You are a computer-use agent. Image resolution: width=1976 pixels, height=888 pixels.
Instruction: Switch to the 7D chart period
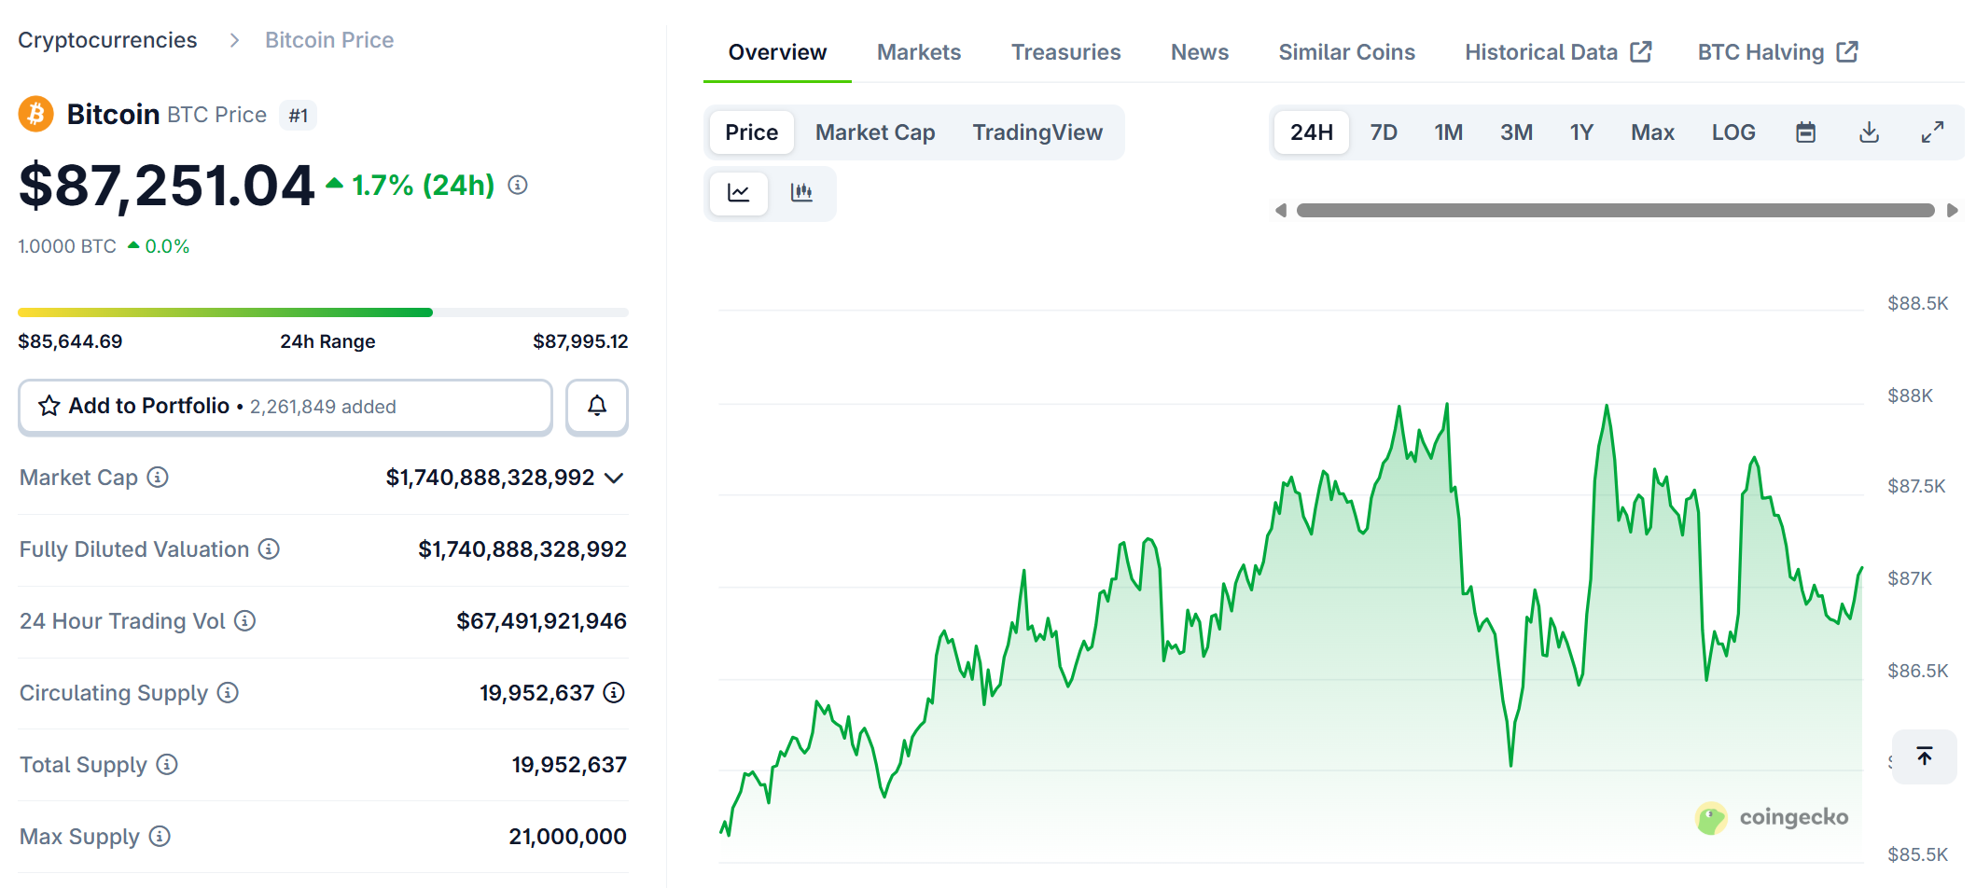[x=1384, y=132]
